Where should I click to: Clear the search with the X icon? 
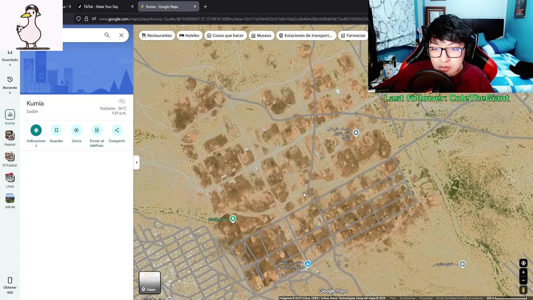(x=121, y=35)
